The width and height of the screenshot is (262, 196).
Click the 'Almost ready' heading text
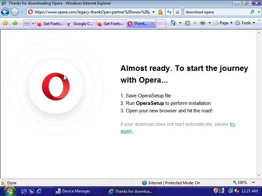click(x=184, y=74)
